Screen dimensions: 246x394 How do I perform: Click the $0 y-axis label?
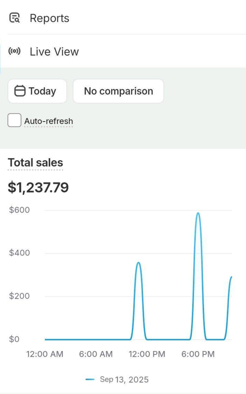coord(14,339)
